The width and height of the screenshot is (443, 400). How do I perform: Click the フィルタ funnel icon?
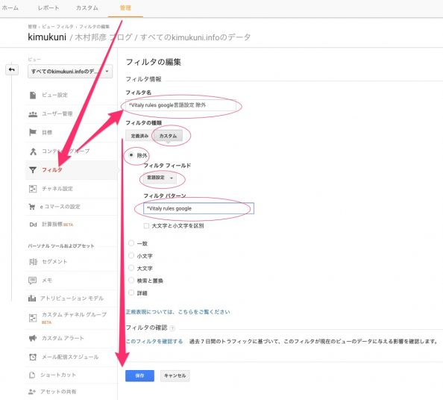[x=33, y=170]
